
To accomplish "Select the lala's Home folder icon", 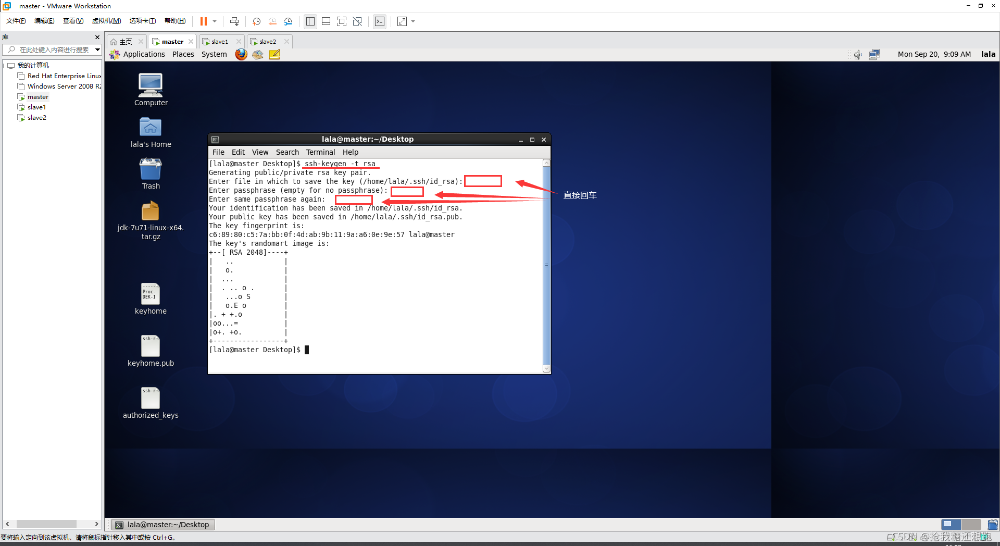I will (x=151, y=132).
